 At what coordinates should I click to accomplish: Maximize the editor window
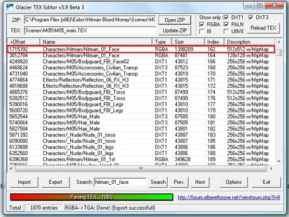(260, 5)
